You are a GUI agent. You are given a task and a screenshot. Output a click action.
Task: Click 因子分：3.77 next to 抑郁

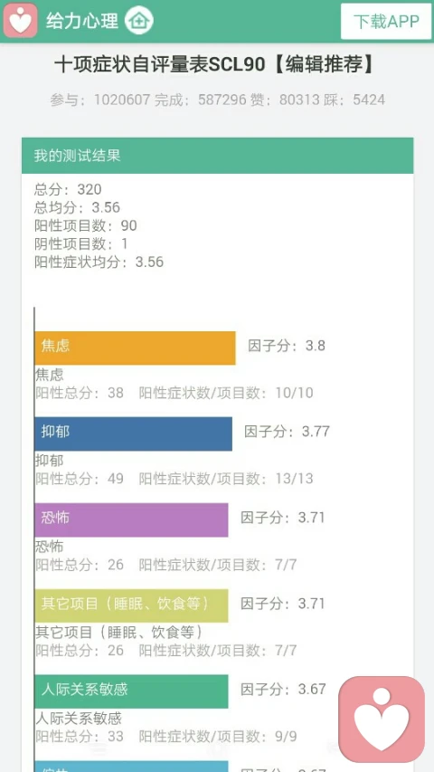(x=287, y=432)
